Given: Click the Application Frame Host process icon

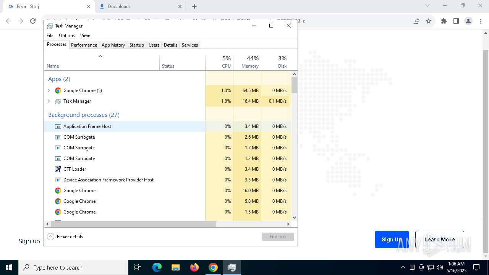Looking at the screenshot, I should pyautogui.click(x=58, y=126).
